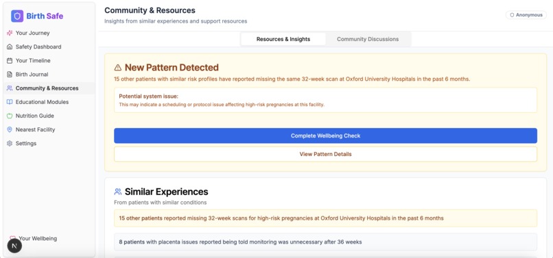Go to Nearest Facility

49,129
